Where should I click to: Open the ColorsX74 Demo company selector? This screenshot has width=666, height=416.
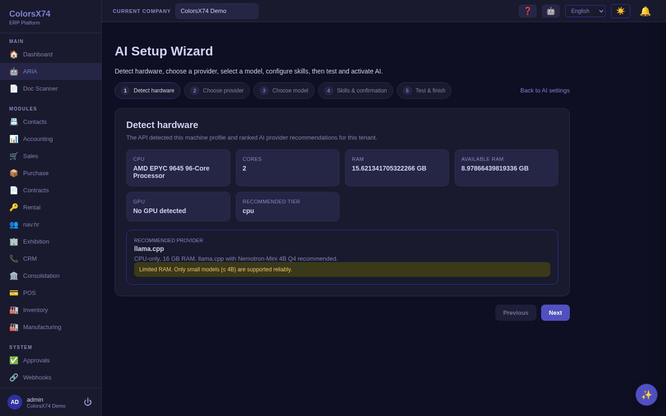click(x=217, y=11)
